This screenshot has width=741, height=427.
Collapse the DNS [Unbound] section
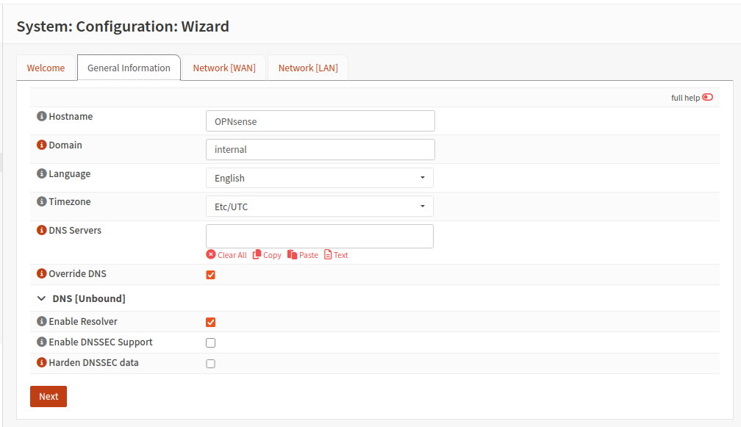[41, 299]
